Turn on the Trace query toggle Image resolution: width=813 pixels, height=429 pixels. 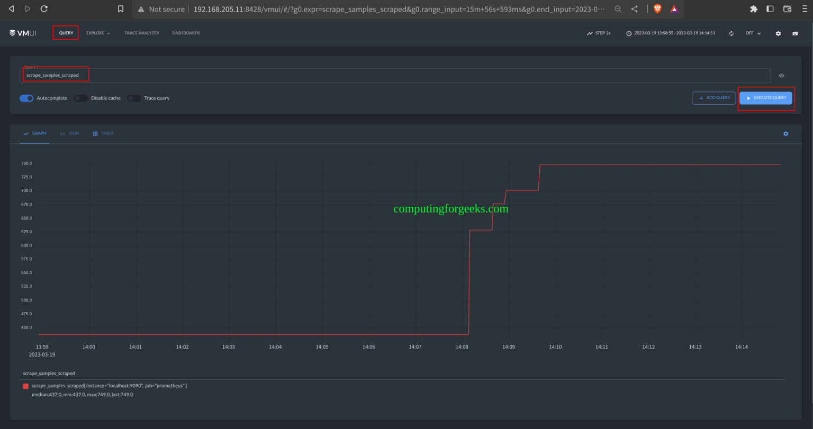pyautogui.click(x=134, y=98)
